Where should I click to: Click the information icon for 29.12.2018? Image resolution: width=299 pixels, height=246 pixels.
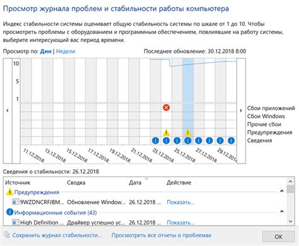[220, 140]
